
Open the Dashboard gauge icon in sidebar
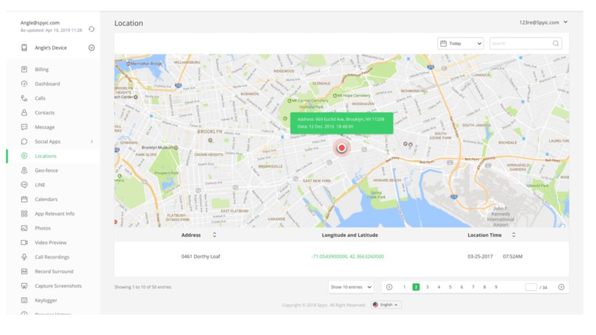(x=24, y=84)
